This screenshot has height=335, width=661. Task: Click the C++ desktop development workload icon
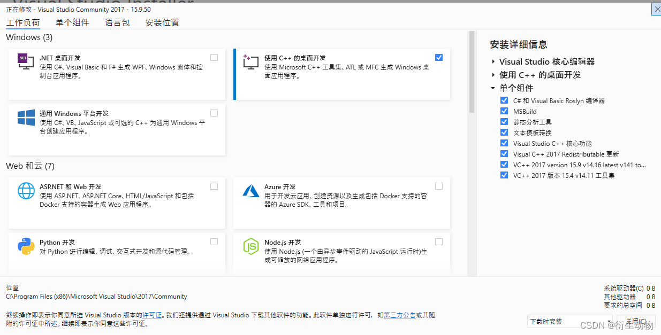pos(250,62)
